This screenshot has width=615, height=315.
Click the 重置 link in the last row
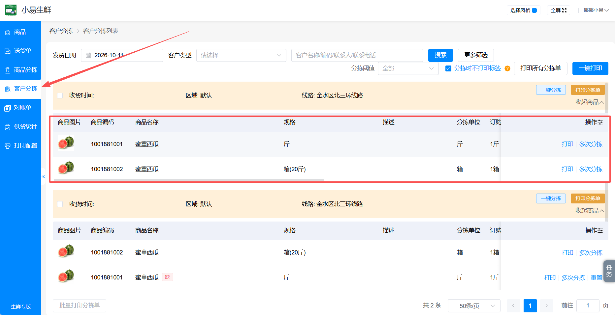coord(597,278)
